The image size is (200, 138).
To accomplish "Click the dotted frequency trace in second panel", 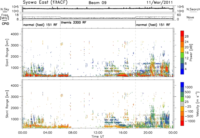I will click(x=98, y=17).
